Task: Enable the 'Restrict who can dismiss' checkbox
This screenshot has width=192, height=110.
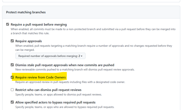Action: point(12,90)
